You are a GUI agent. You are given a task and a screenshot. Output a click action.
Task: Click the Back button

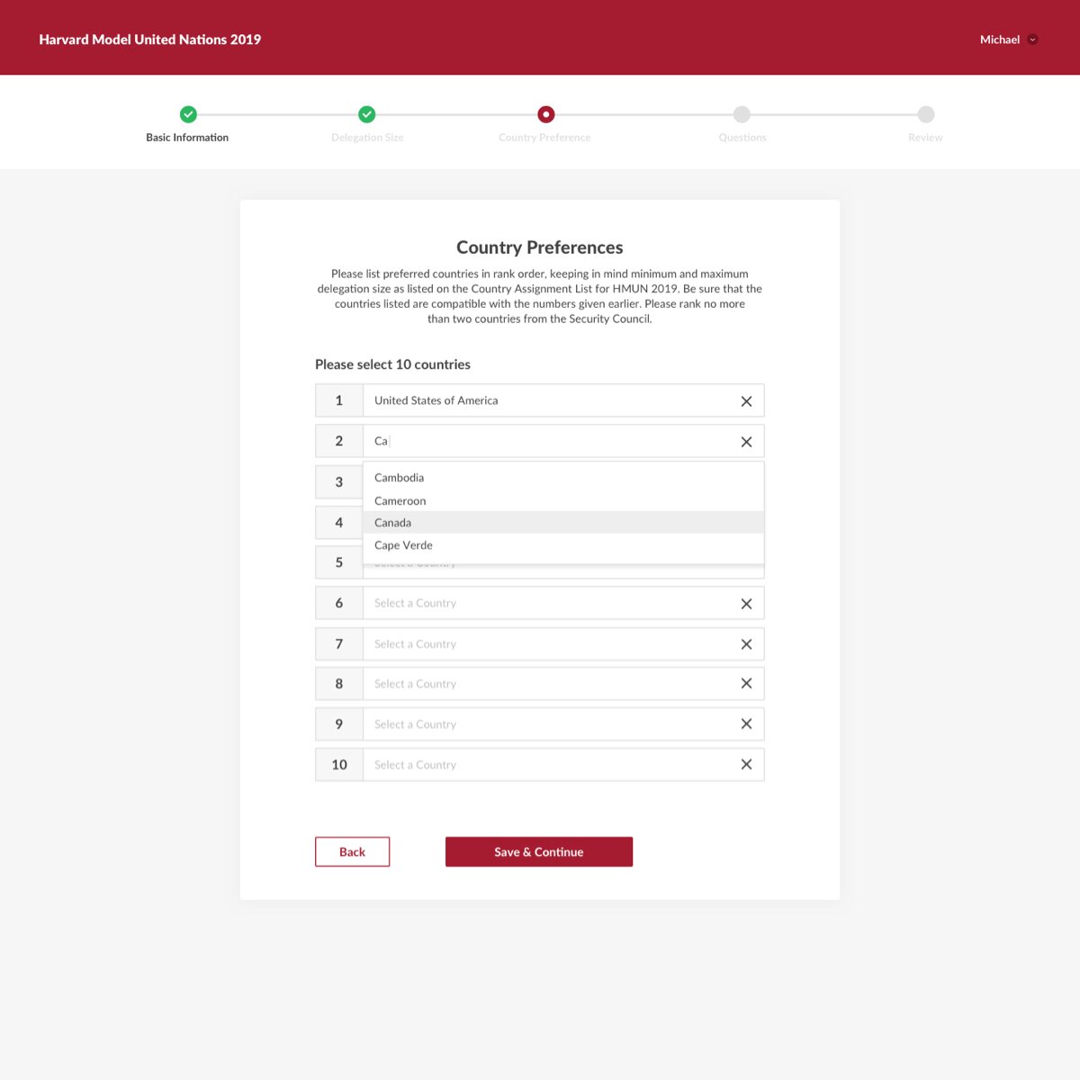(352, 851)
